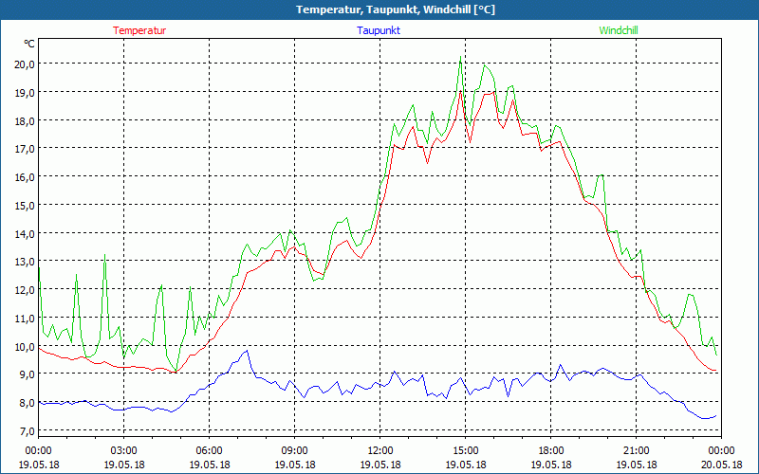Click the 18:00 time axis label
759x474 pixels.
click(551, 451)
